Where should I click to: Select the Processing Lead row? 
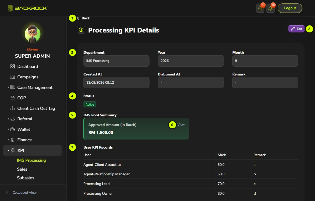191,184
